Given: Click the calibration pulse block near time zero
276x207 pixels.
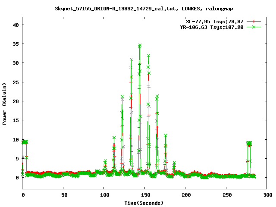Looking at the screenshot, I should coord(25,142).
